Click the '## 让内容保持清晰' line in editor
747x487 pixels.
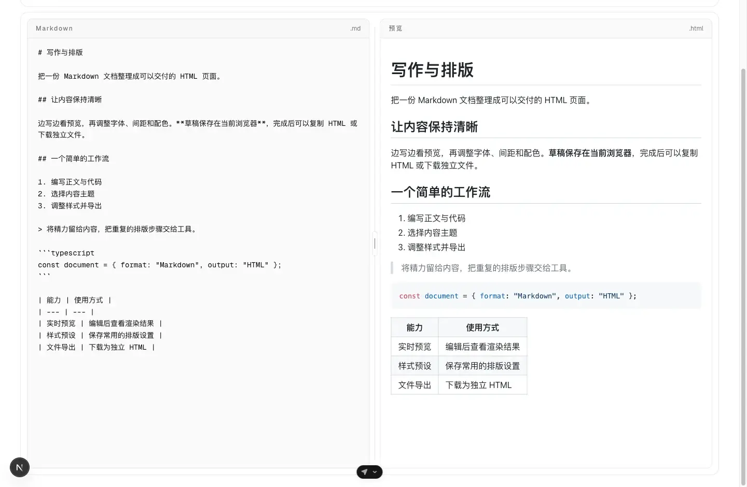click(70, 99)
